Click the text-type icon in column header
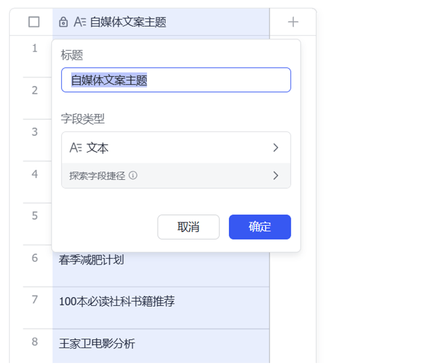 (80, 22)
